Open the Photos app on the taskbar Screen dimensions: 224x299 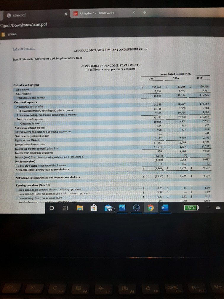(x=122, y=208)
